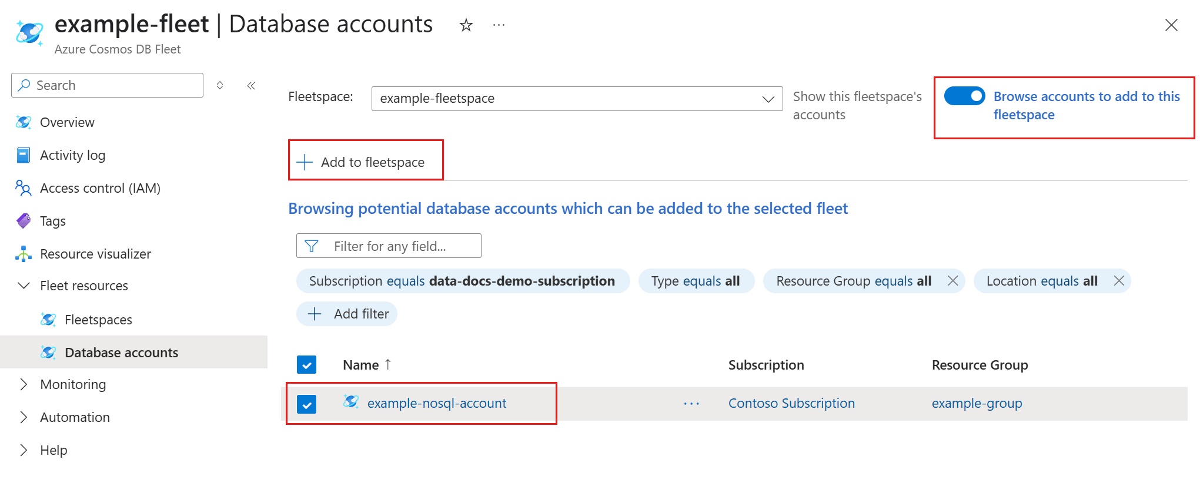Viewport: 1200px width, 493px height.
Task: Click the Activity log icon
Action: point(24,155)
